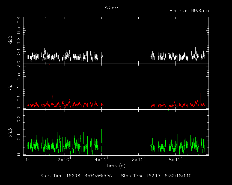The image size is (232, 185).
Task: Click the 6:32:18:110 stop timestamp
Action: [x=178, y=176]
